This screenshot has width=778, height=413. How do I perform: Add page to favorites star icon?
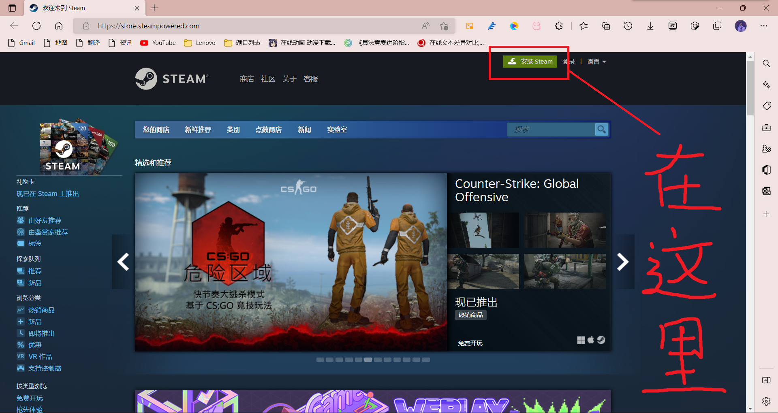(x=444, y=26)
